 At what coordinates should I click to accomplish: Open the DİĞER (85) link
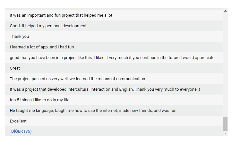click(21, 131)
